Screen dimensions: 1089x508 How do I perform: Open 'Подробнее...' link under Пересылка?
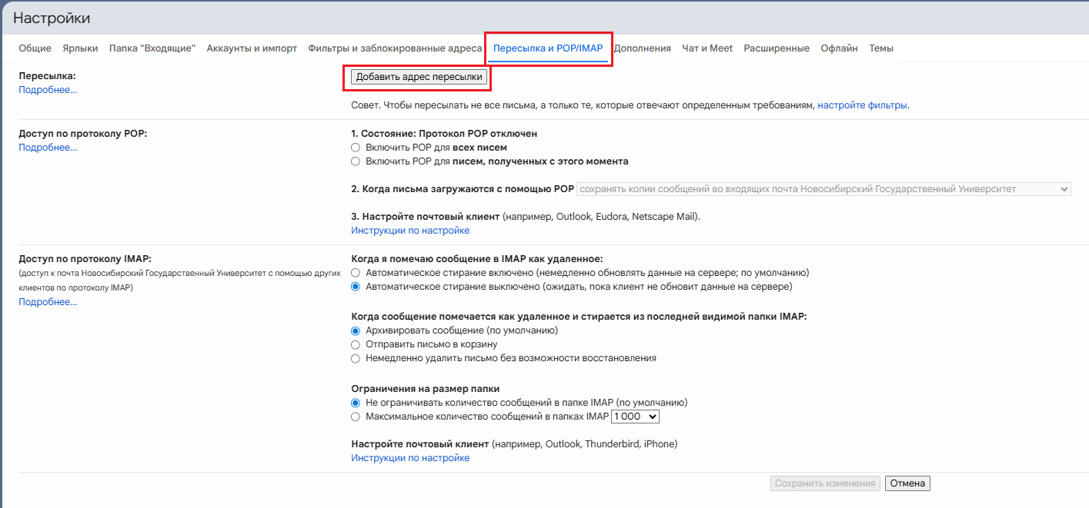pyautogui.click(x=48, y=90)
